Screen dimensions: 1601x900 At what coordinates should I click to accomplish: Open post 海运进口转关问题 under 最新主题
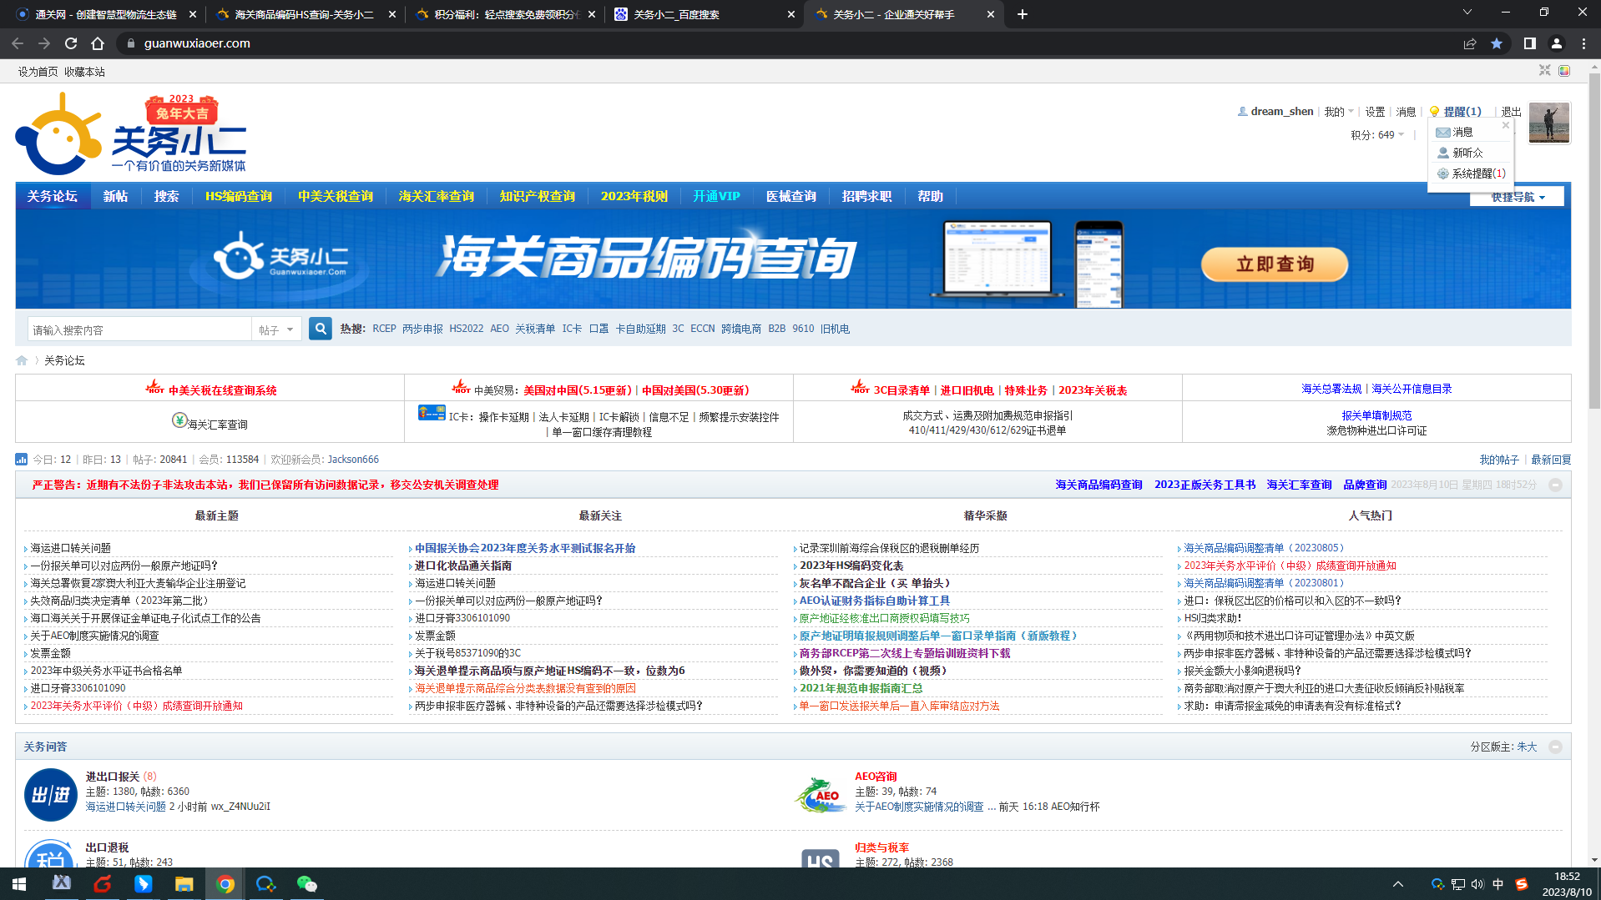tap(70, 548)
